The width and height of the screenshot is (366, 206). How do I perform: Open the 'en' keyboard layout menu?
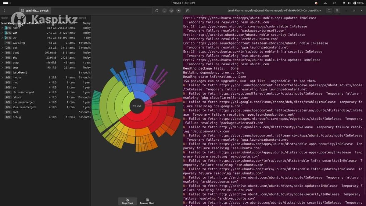[x=335, y=3]
